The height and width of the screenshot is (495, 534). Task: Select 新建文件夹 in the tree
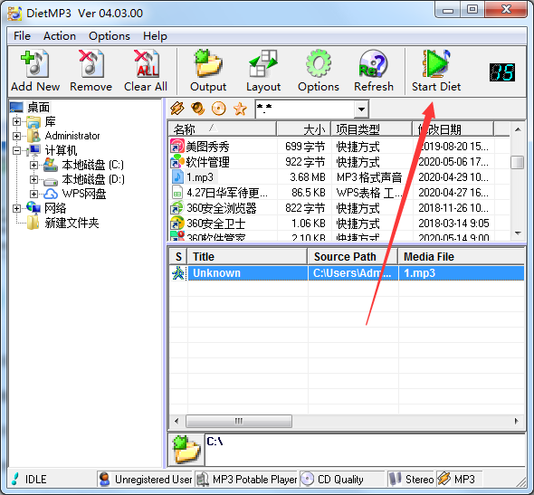(72, 223)
